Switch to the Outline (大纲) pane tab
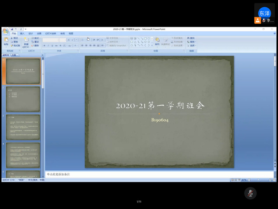 [14, 55]
